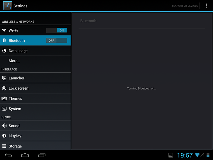
Task: Tap the Wi-Fi signal icon in sidebar
Action: [x=4, y=30]
